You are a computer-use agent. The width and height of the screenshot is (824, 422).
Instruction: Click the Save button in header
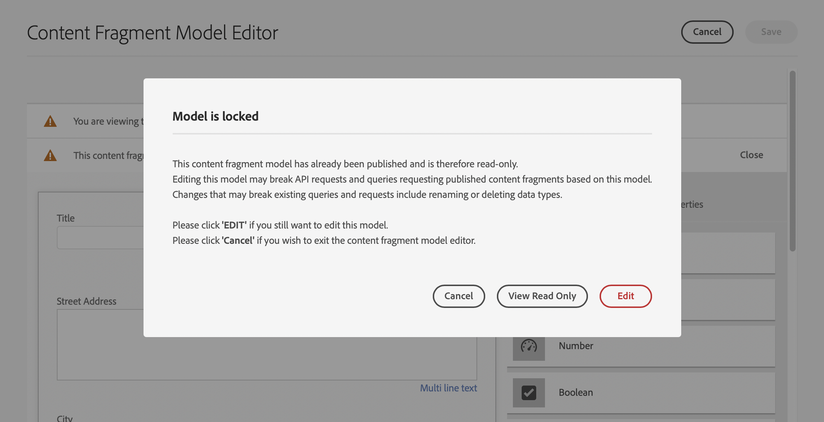point(771,32)
